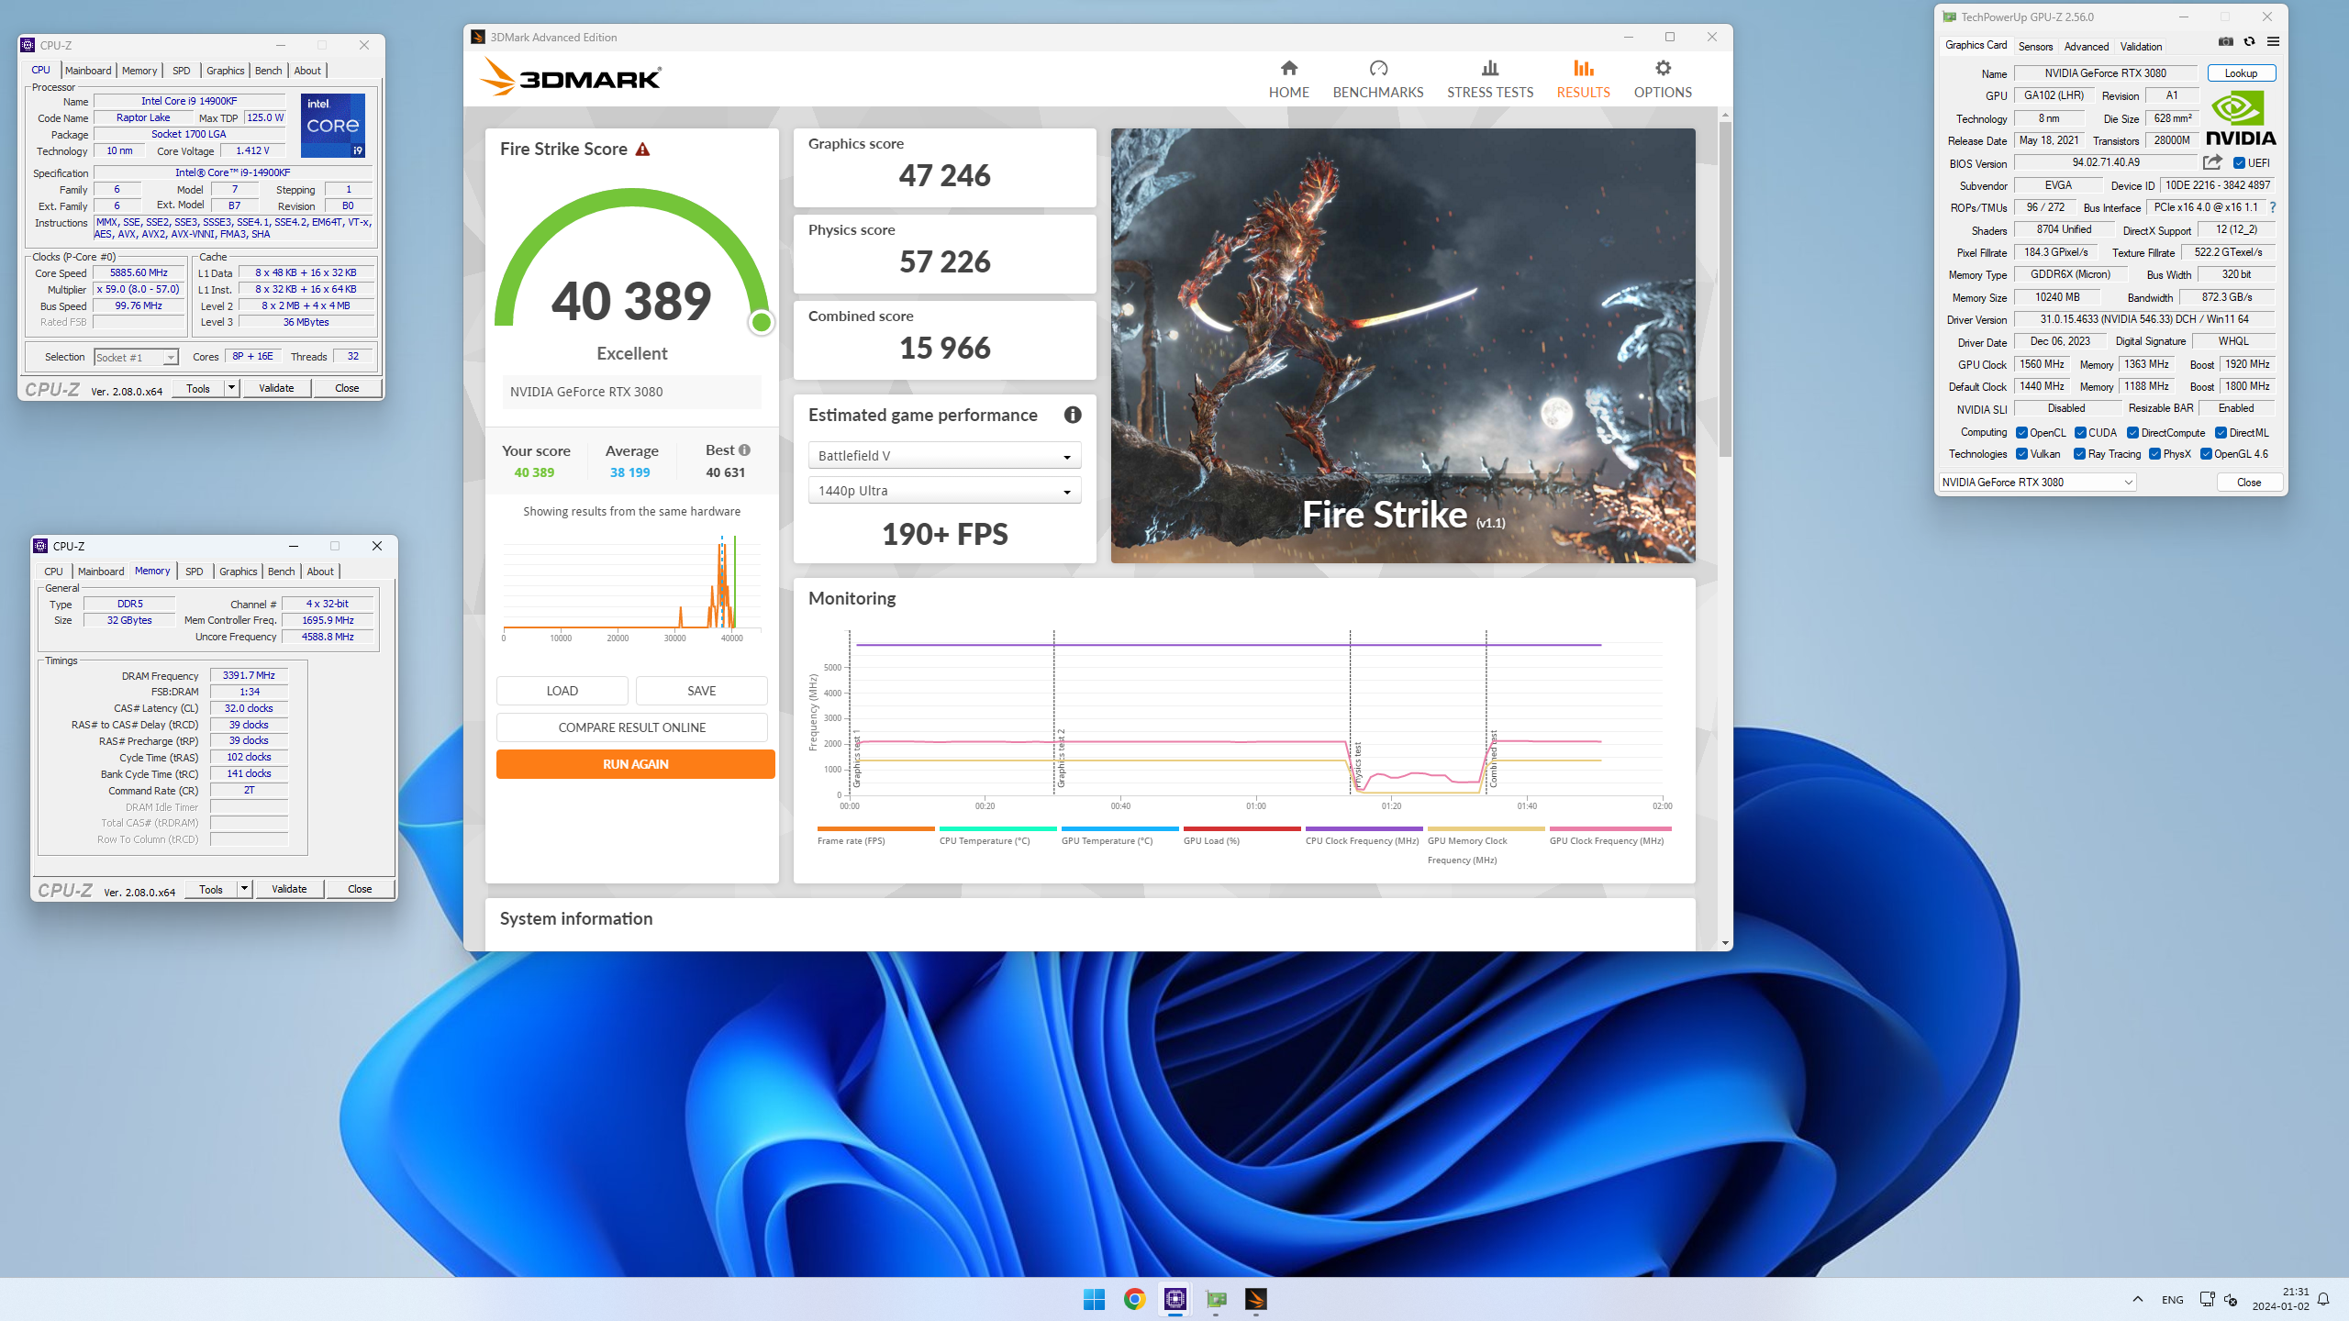Switch to CPU-Z from the taskbar
The width and height of the screenshot is (2349, 1321).
(1174, 1299)
